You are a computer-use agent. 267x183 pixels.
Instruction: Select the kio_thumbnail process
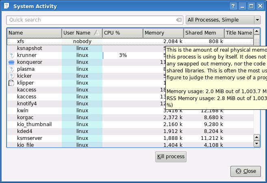(34, 124)
